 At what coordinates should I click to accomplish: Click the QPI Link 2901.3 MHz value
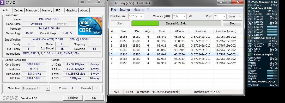click(34, 78)
